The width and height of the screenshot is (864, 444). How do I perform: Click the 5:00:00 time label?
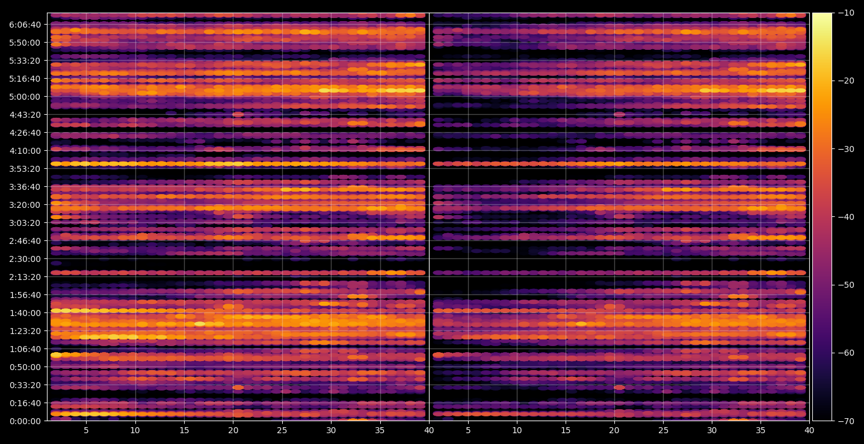coord(25,97)
